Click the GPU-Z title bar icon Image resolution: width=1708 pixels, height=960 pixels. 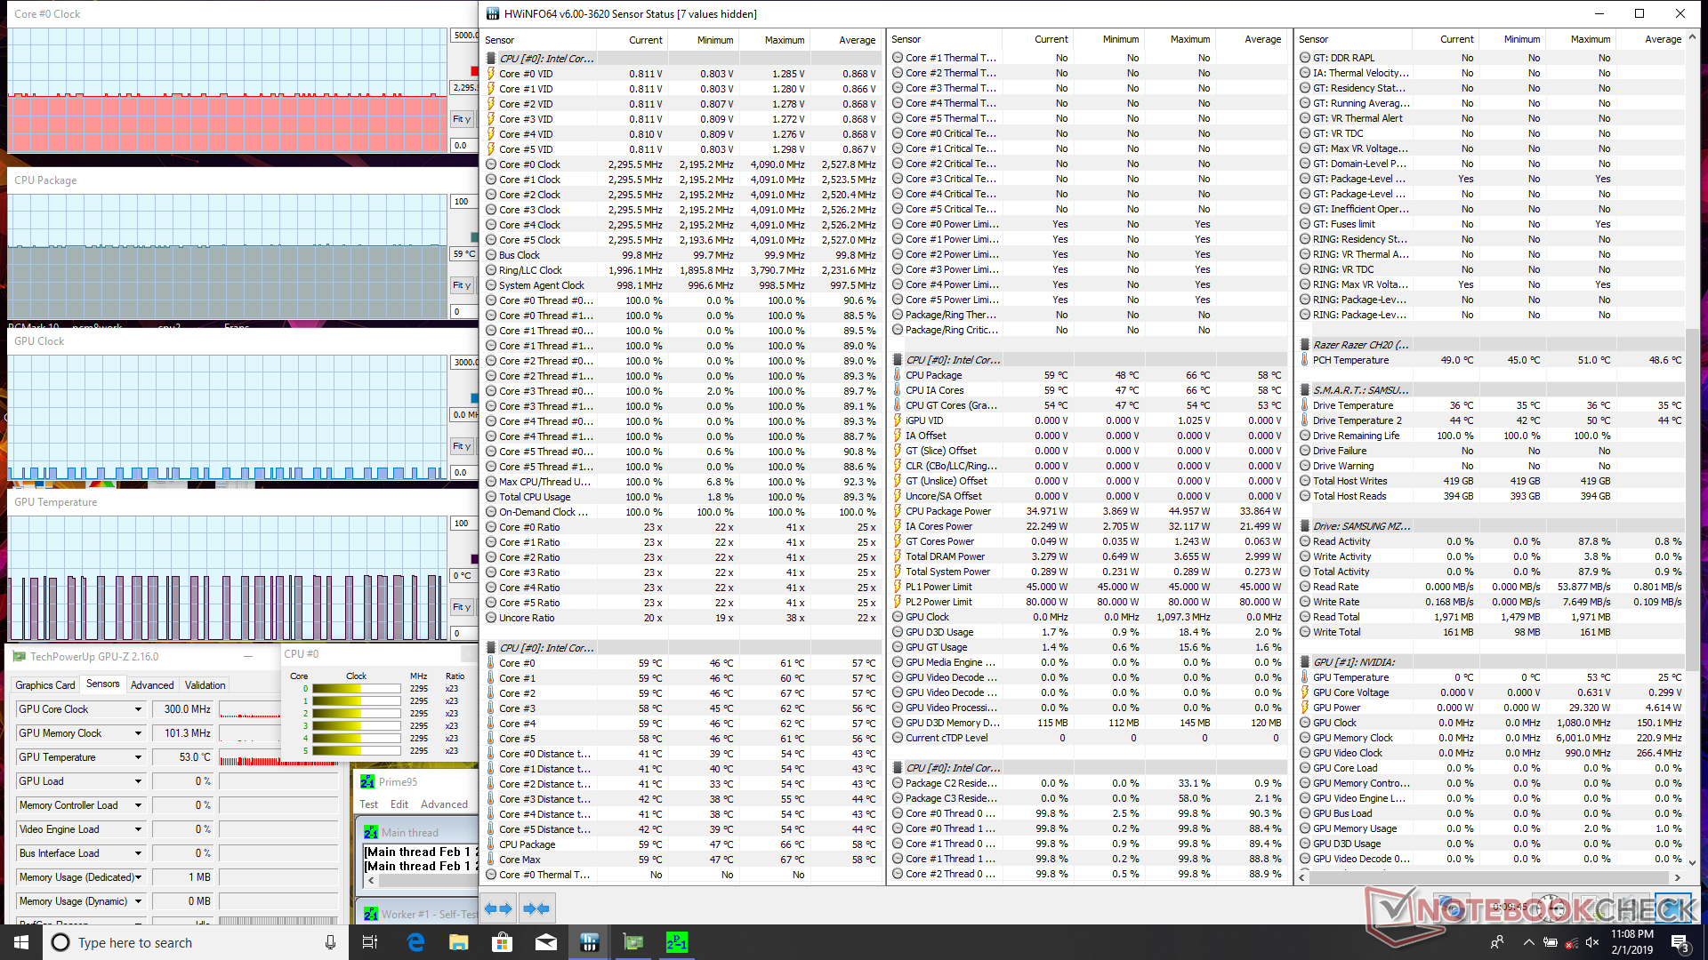click(20, 657)
